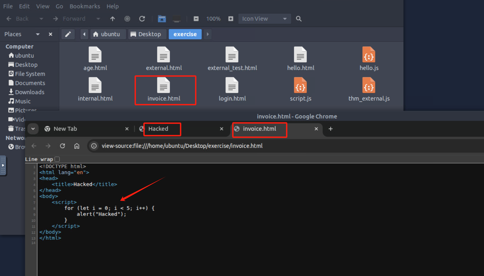Open the Icon View mode dropdown
Image resolution: width=484 pixels, height=276 pixels.
click(264, 19)
